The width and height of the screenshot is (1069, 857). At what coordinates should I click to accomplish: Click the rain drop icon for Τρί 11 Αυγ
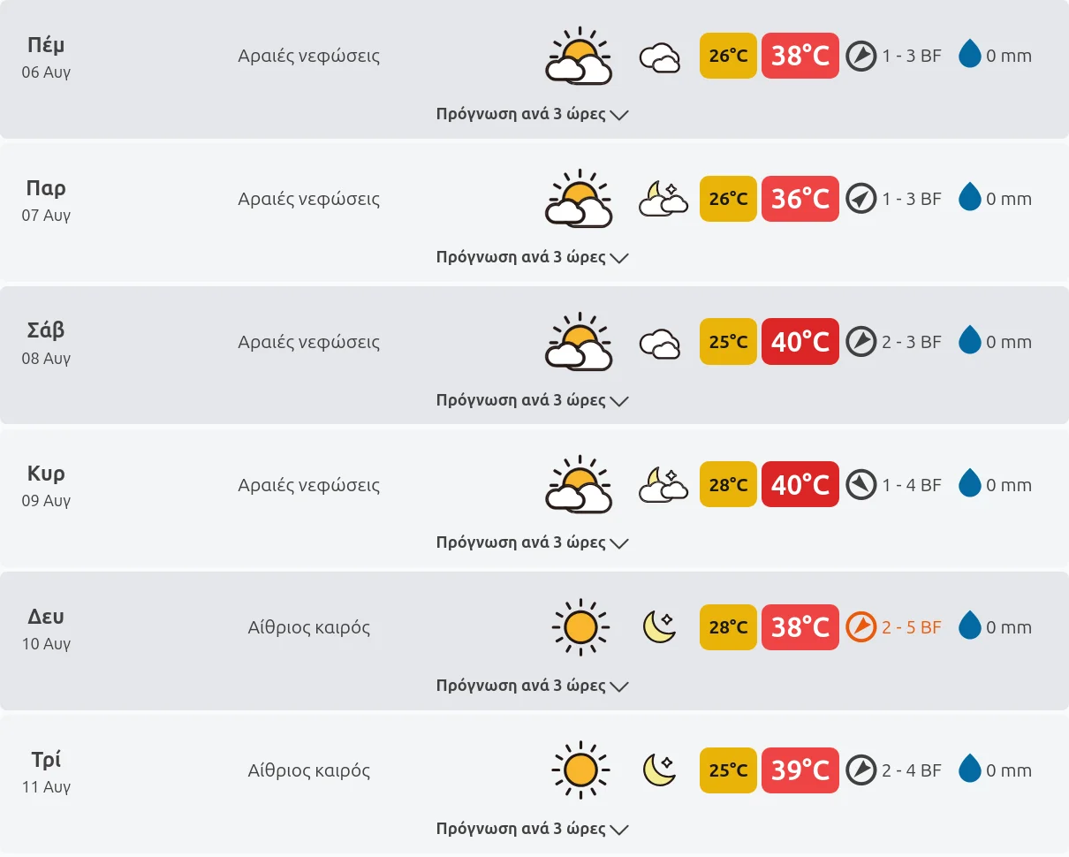pyautogui.click(x=970, y=770)
